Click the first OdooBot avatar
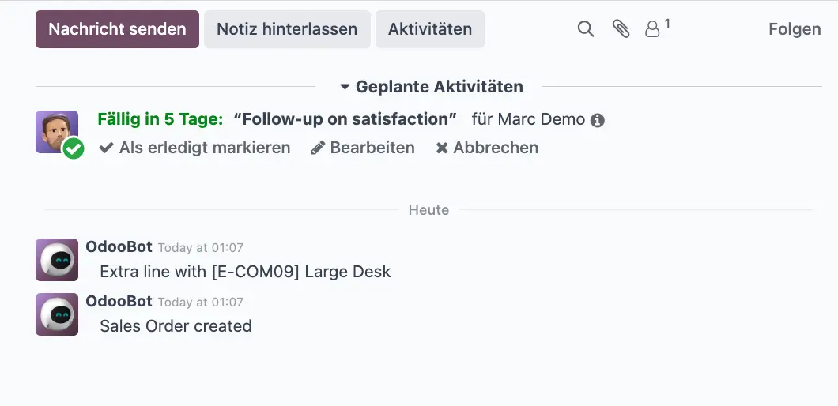 (x=57, y=260)
